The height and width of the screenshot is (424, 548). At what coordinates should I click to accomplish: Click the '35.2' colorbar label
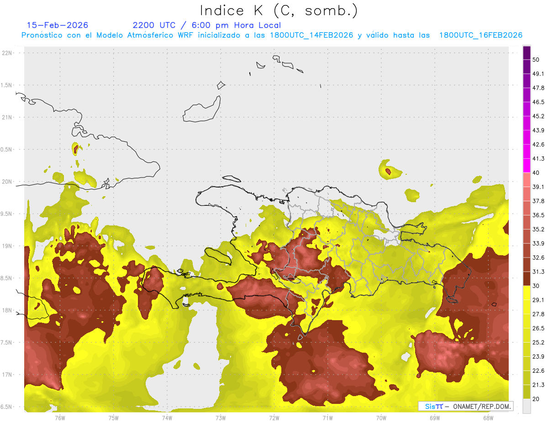pos(538,229)
